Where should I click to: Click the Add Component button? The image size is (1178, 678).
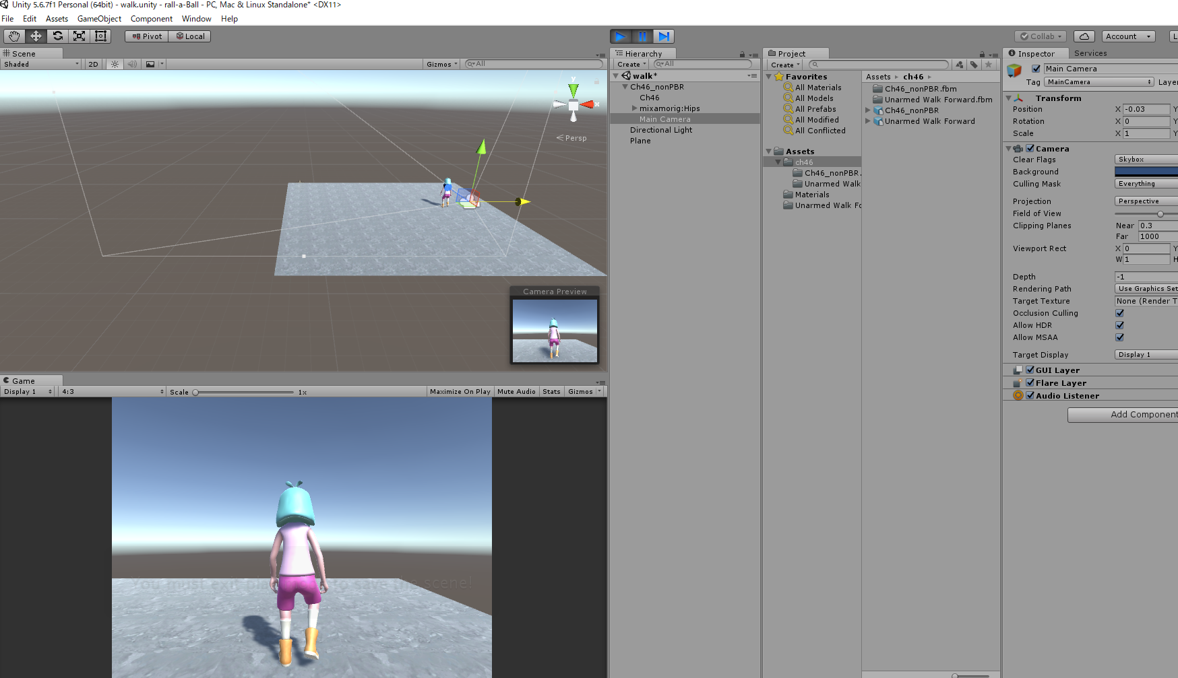(x=1124, y=415)
